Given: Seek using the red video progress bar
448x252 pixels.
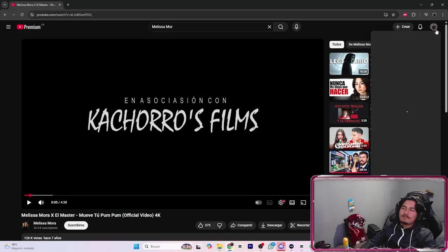Looking at the screenshot, I should click(x=167, y=195).
